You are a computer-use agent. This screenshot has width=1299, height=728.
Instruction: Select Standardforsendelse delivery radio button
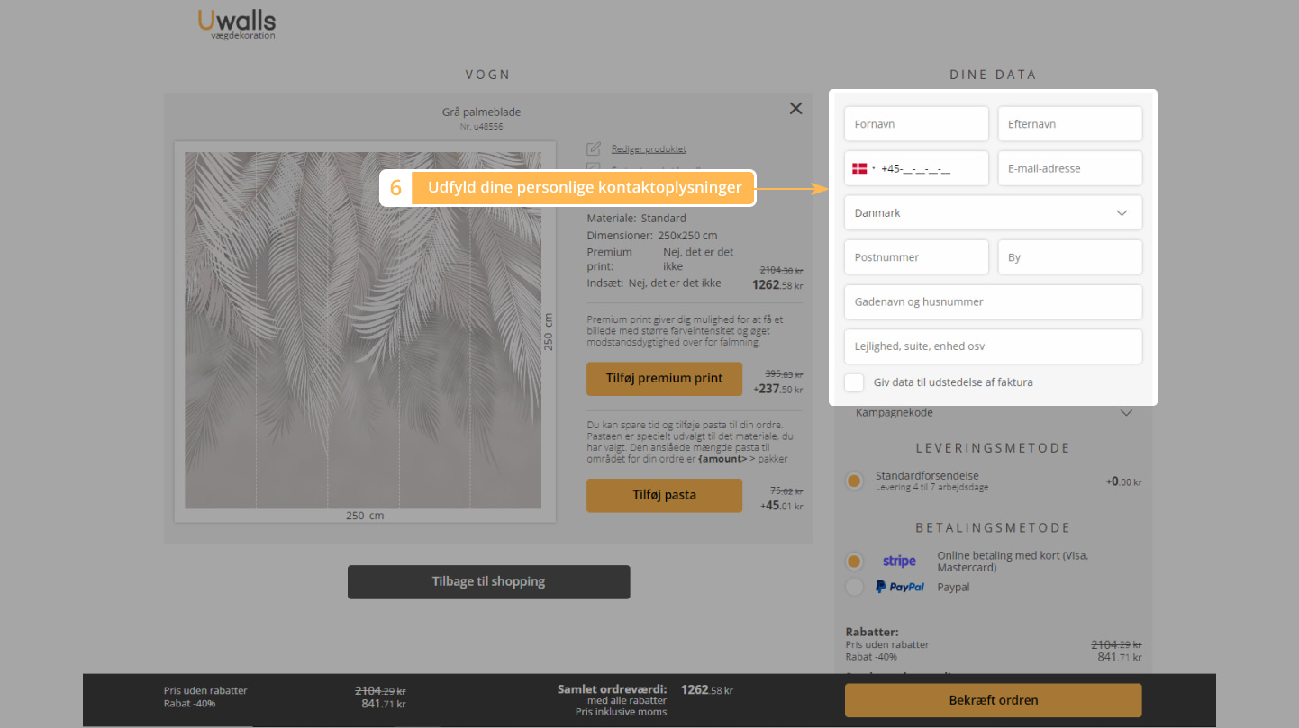point(854,481)
